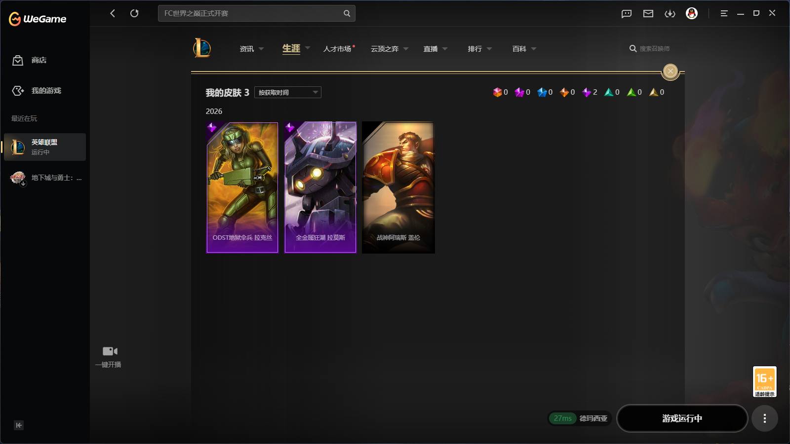Click the blue gem counter icon
790x444 pixels.
[542, 92]
